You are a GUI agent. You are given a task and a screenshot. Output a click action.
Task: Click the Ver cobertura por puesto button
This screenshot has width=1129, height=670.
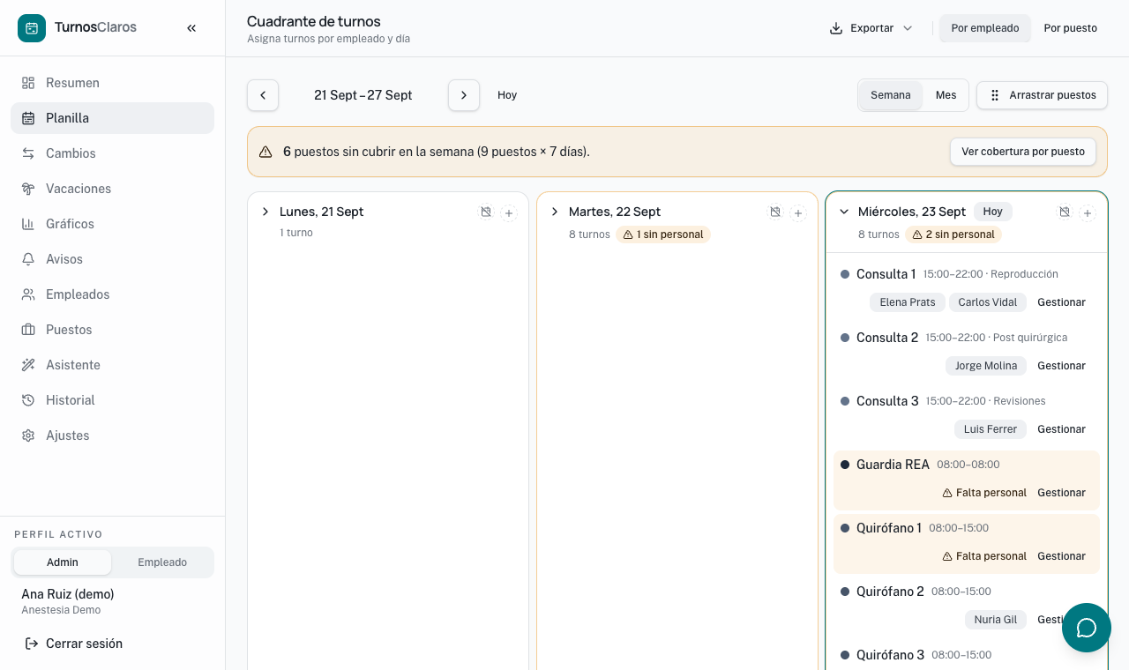[1023, 152]
